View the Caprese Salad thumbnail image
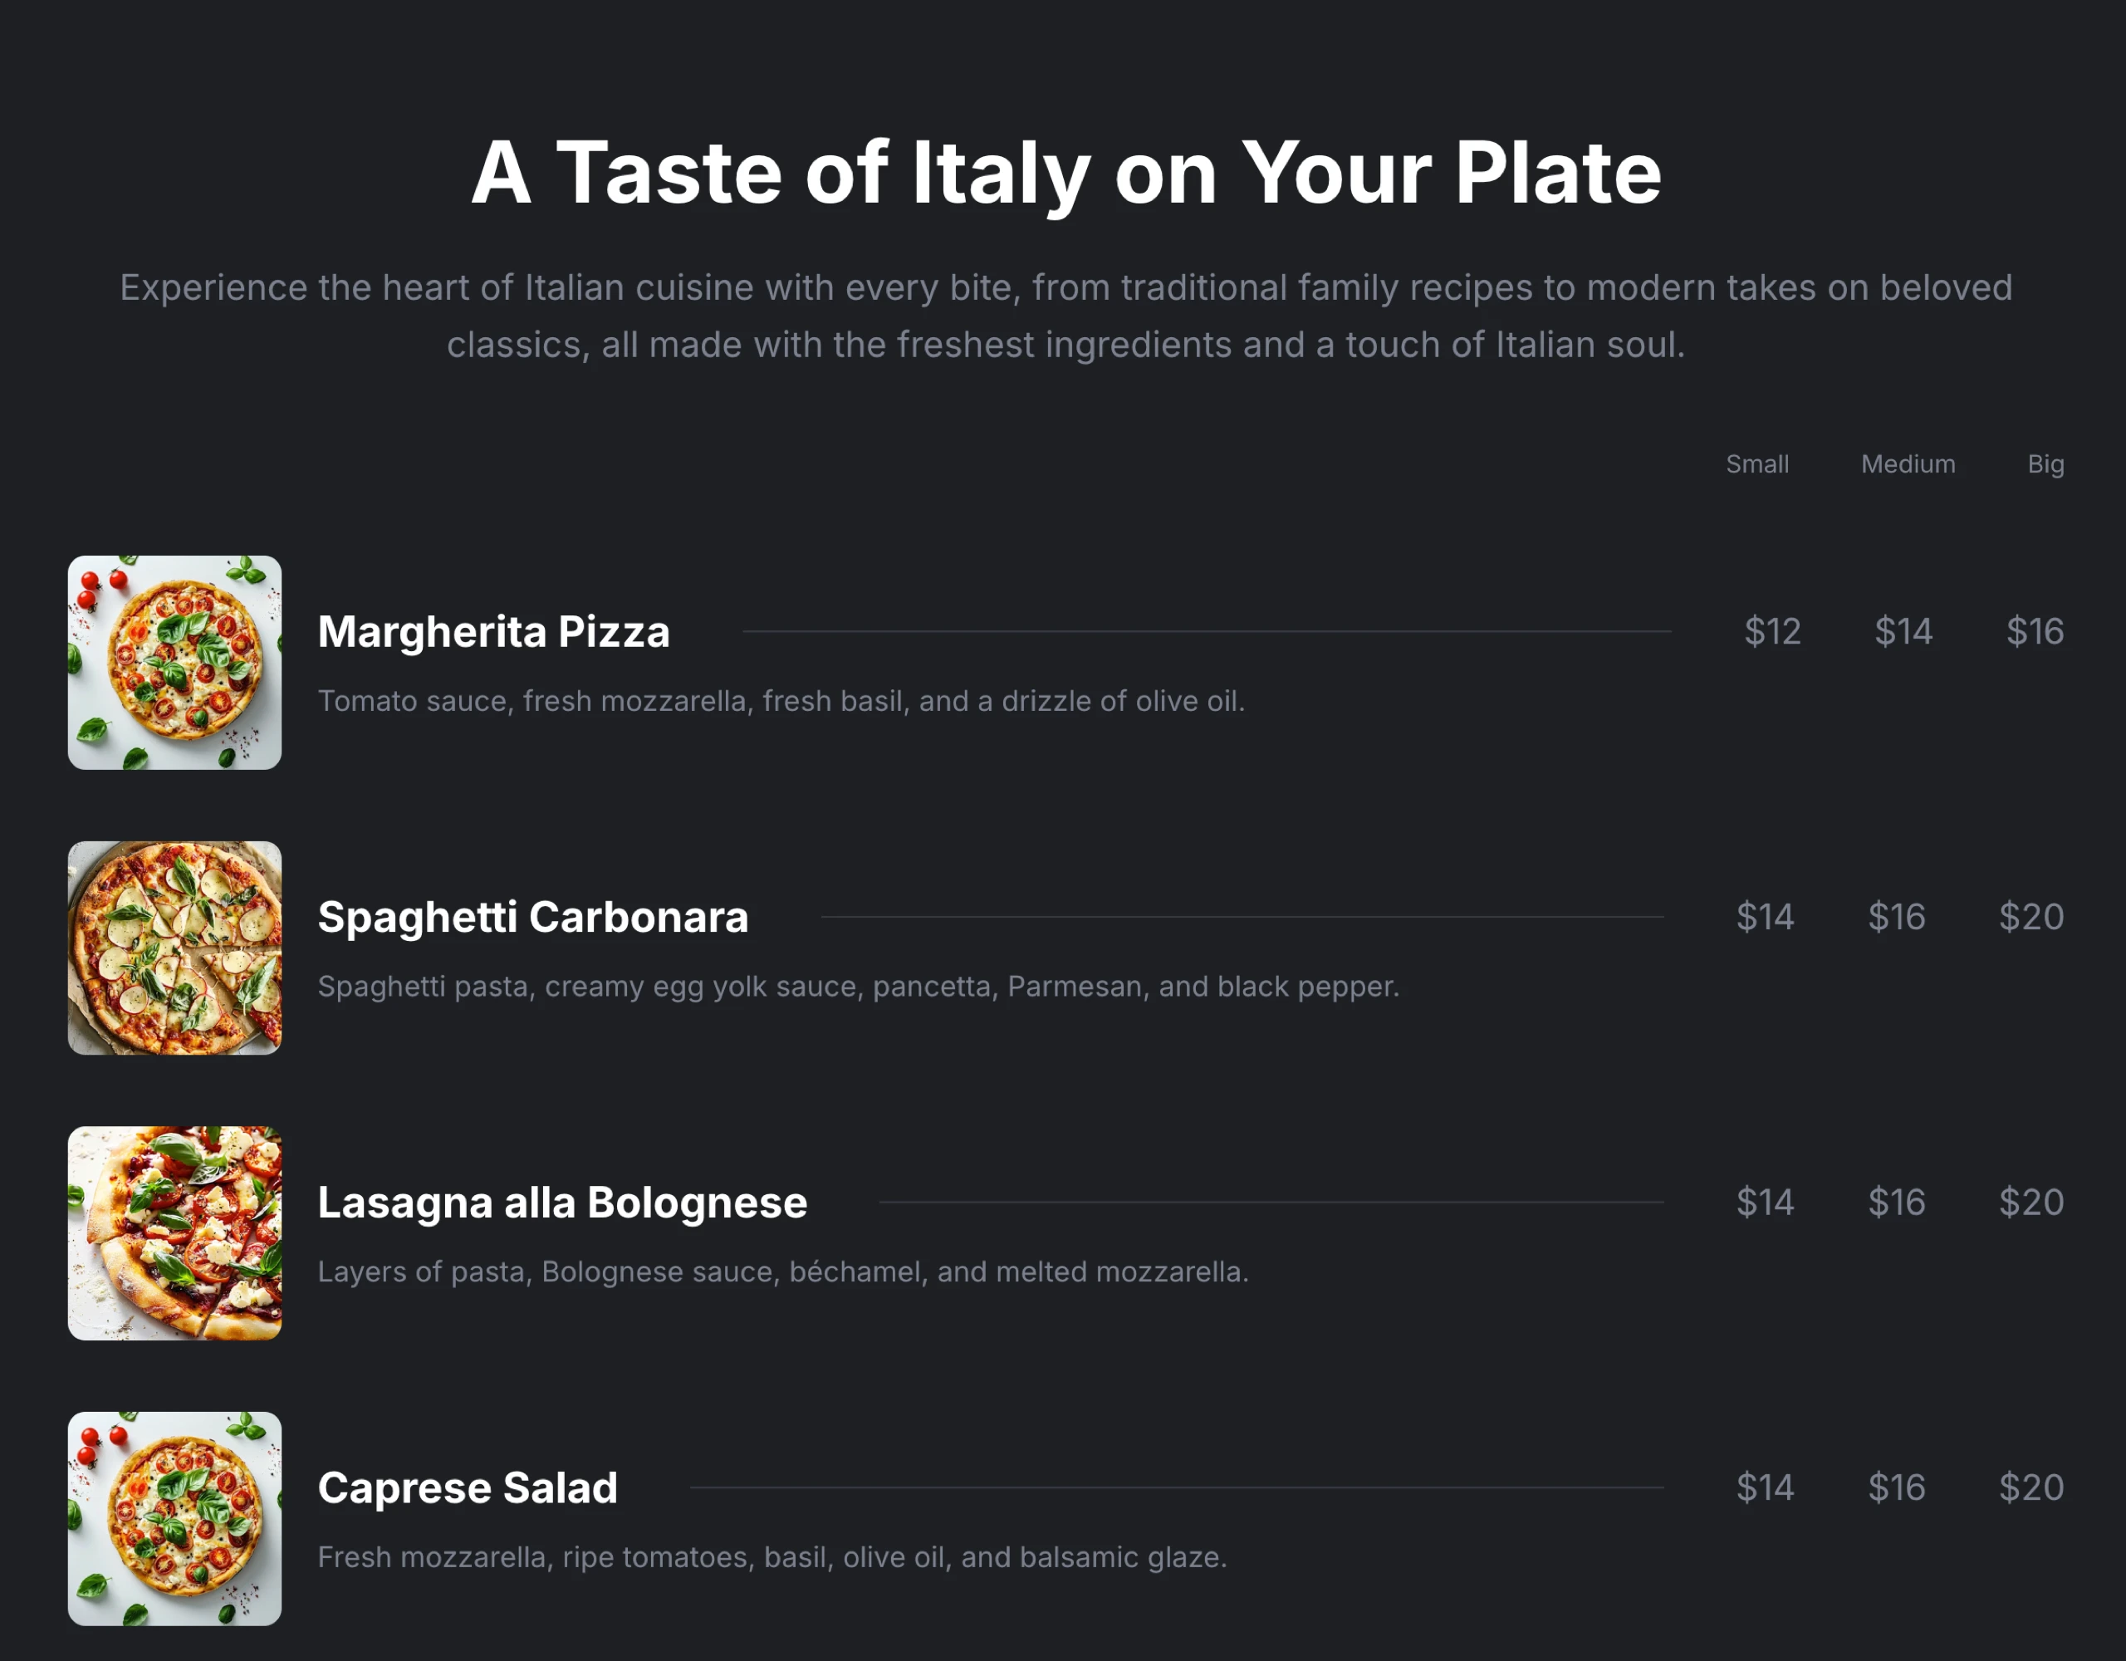Screen dimensions: 2126x1661 click(174, 1518)
